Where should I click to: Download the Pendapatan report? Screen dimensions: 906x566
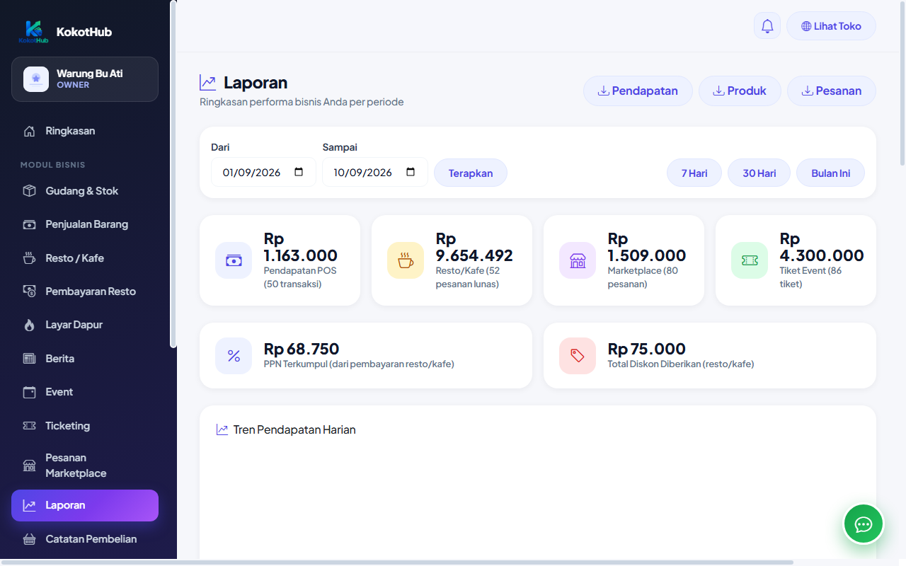638,91
